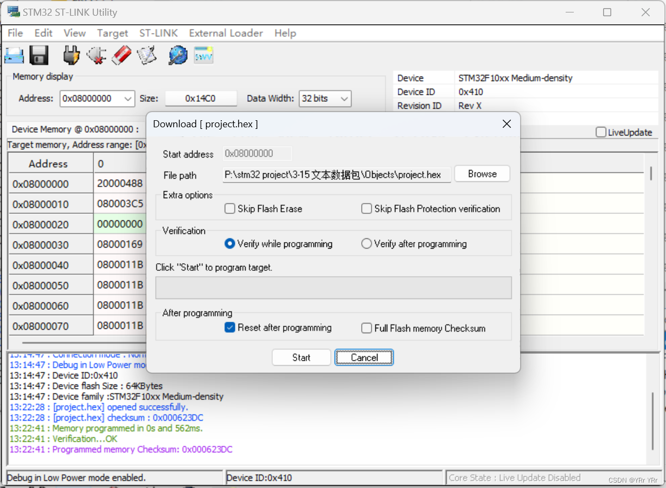The image size is (666, 488).
Task: Click memory cell value 20000488
Action: [x=120, y=184]
